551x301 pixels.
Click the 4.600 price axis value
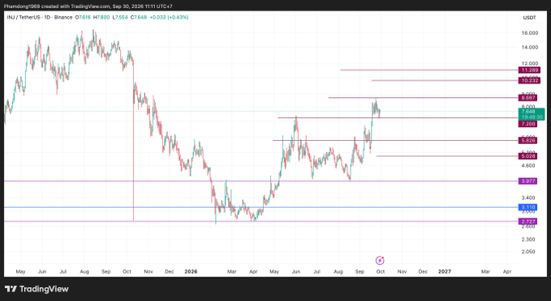[x=528, y=165]
